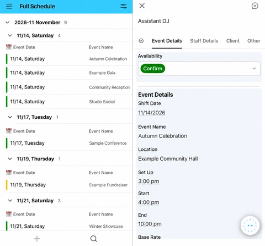This screenshot has width=265, height=246.
Task: Click the Full Schedule title
Action: (x=37, y=6)
